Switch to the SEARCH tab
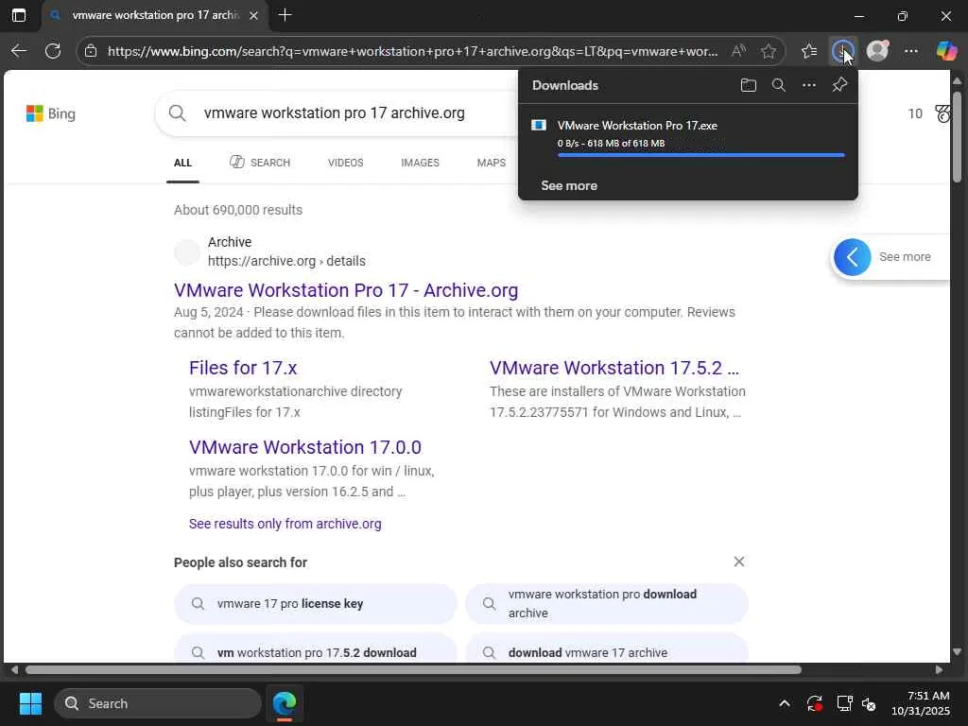The image size is (968, 726). [260, 163]
